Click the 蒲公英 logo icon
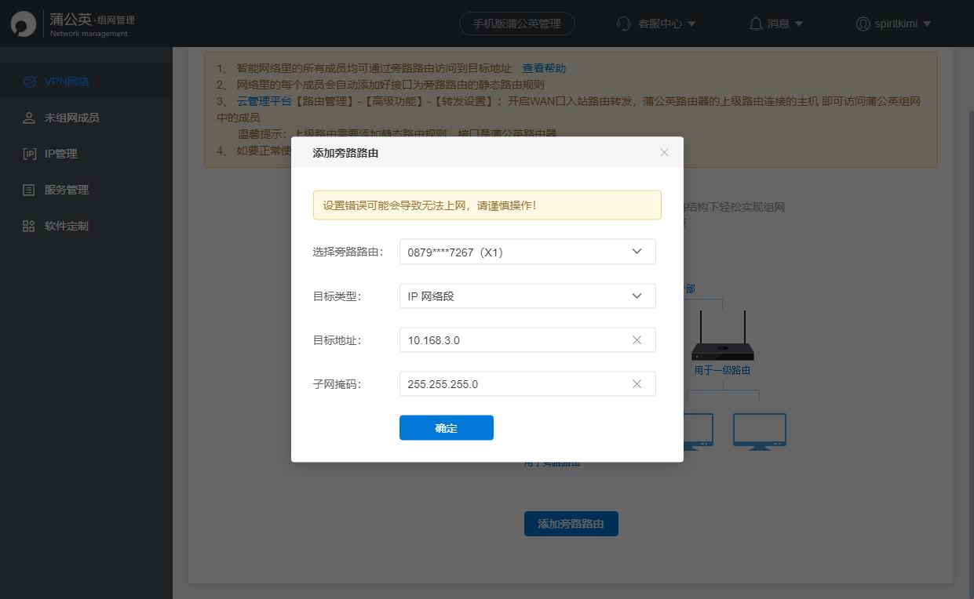 [x=24, y=24]
